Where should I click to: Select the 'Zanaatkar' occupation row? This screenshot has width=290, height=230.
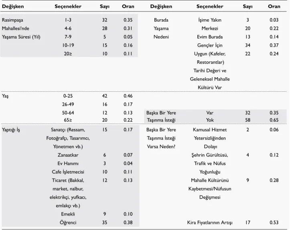[70, 155]
